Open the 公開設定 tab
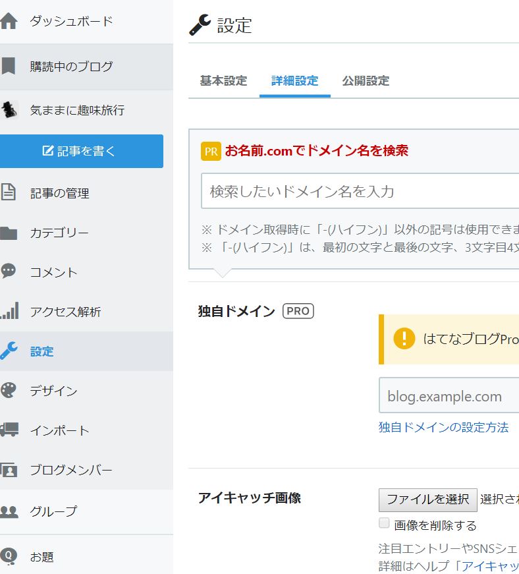 click(365, 81)
